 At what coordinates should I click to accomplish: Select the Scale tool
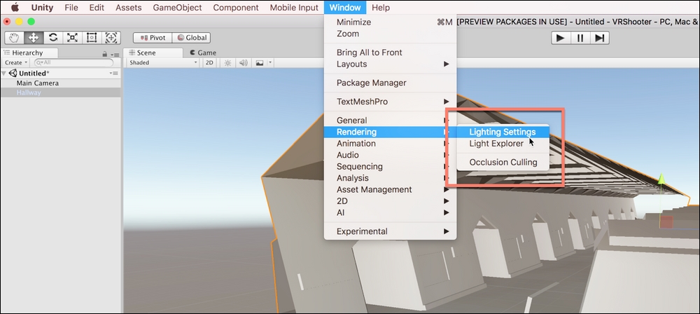pyautogui.click(x=72, y=38)
